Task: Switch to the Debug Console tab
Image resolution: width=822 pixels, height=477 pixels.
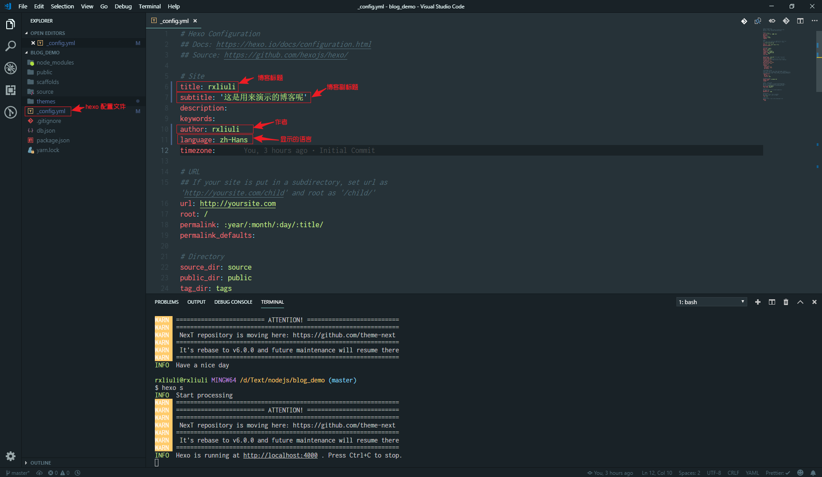Action: click(x=233, y=302)
